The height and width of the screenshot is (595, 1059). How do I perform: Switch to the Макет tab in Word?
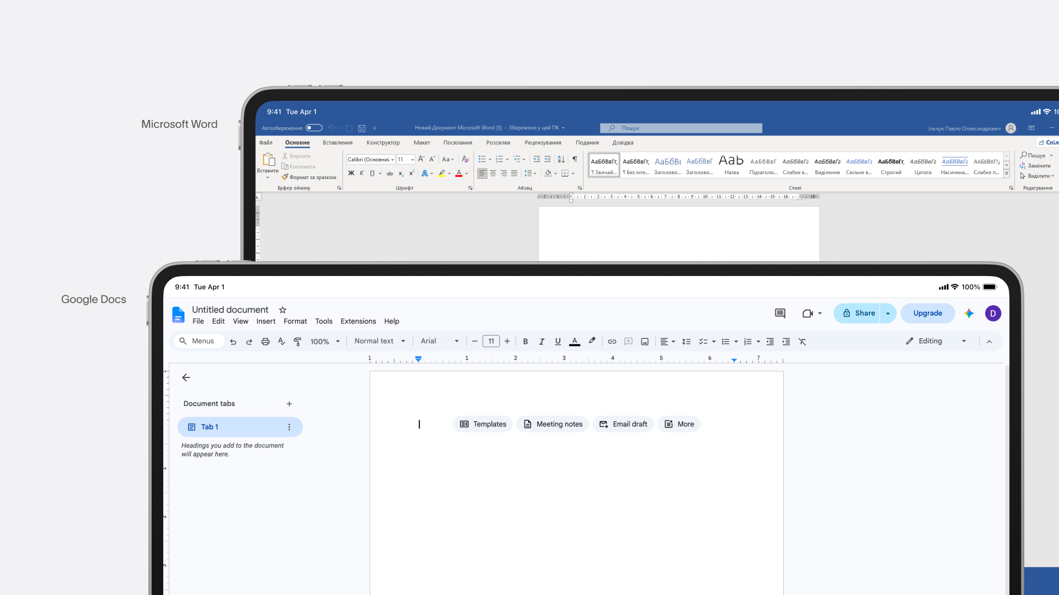(422, 143)
